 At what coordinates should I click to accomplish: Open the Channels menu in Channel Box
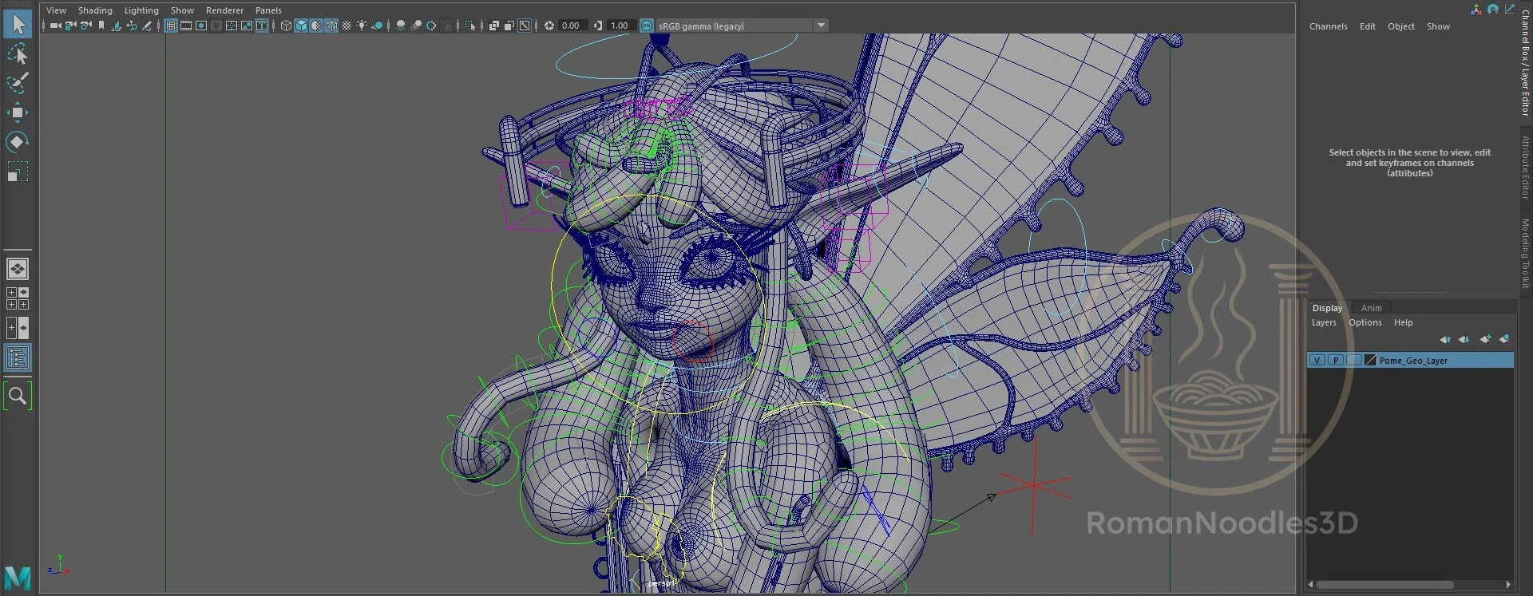(x=1328, y=26)
